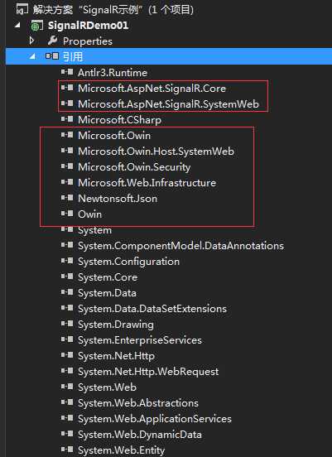The width and height of the screenshot is (332, 457).
Task: Select the Microsoft.Owin.Host.SystemWeb reference
Action: [156, 152]
